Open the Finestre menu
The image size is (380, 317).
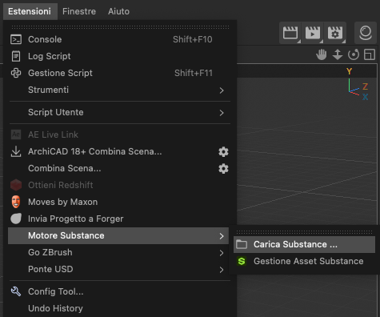[79, 11]
